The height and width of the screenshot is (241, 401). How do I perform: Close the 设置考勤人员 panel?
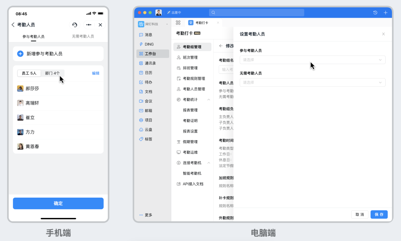pyautogui.click(x=383, y=34)
